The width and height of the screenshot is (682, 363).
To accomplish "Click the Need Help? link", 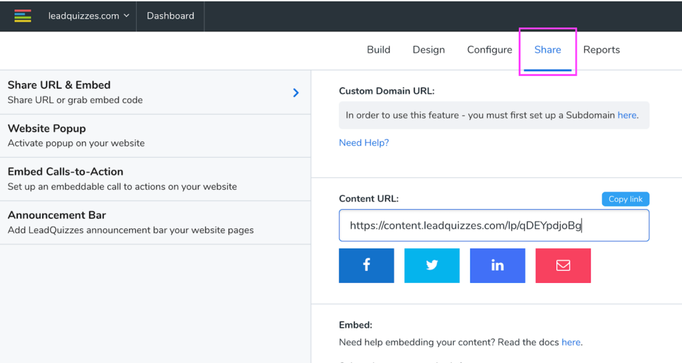I will pos(364,143).
